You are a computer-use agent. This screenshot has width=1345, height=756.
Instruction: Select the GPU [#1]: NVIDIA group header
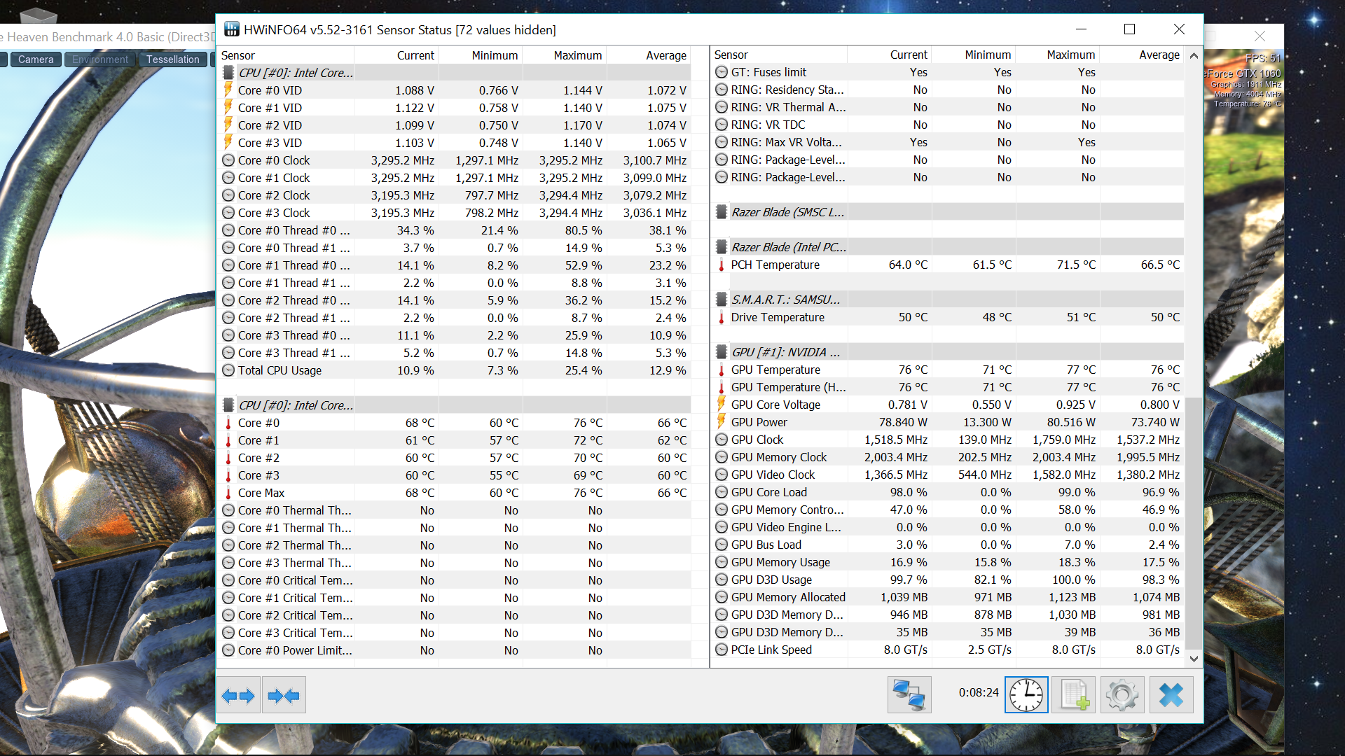pyautogui.click(x=948, y=352)
